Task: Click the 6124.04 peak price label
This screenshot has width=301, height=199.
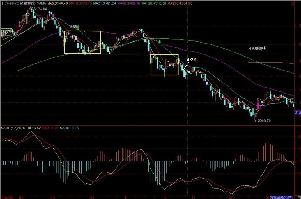Action: click(x=38, y=9)
